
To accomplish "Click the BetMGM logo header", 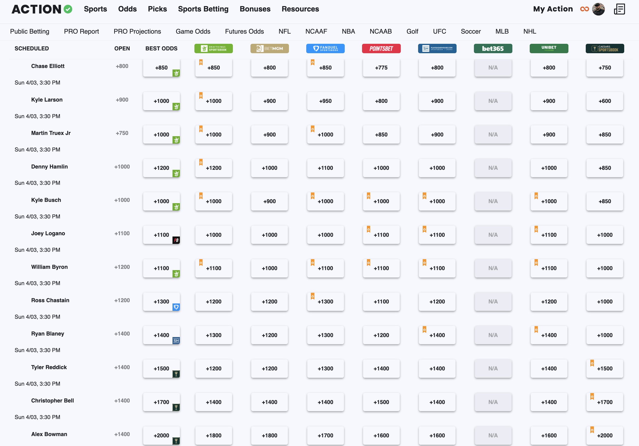I will [x=269, y=48].
